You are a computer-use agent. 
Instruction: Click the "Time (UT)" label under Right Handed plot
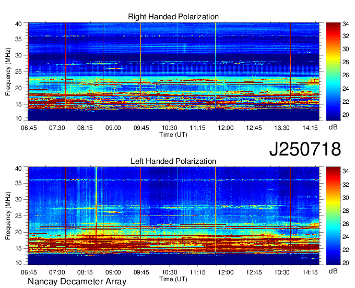[173, 135]
